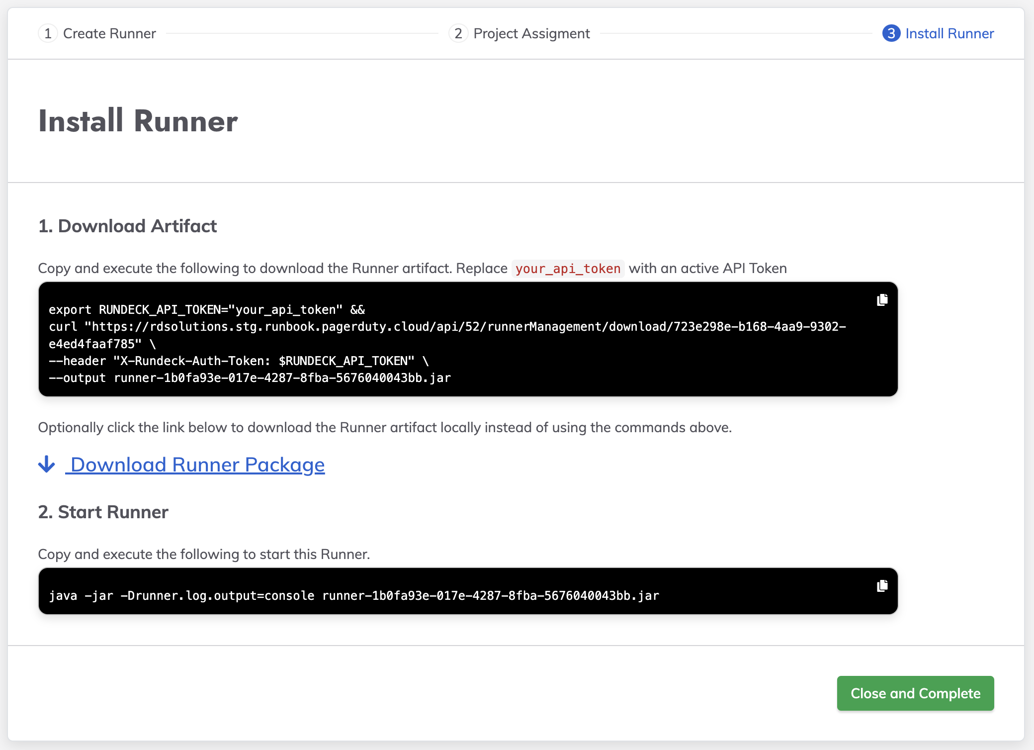Click the 'Optionally click the link below' text
Screen dimensions: 1034x750
coord(385,428)
